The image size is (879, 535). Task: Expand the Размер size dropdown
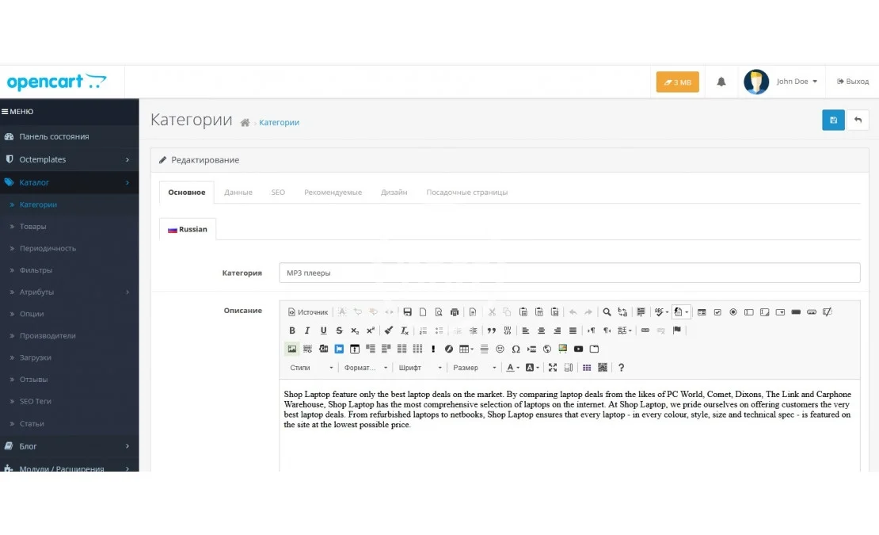coord(474,368)
